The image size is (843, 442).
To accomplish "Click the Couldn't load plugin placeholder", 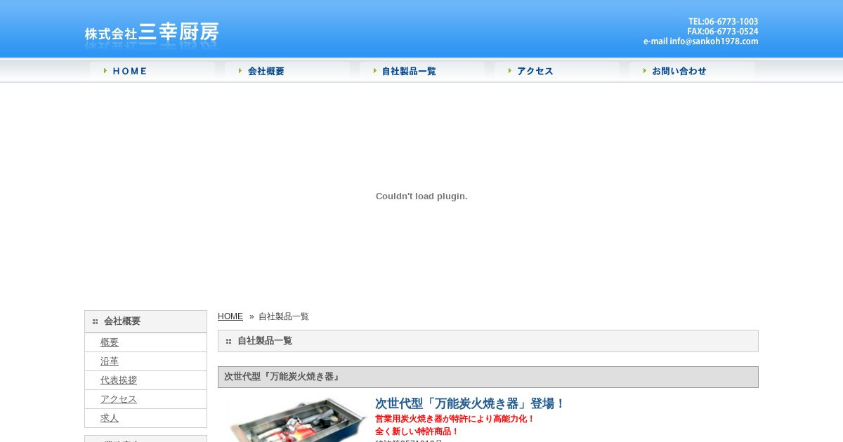I will click(x=421, y=196).
